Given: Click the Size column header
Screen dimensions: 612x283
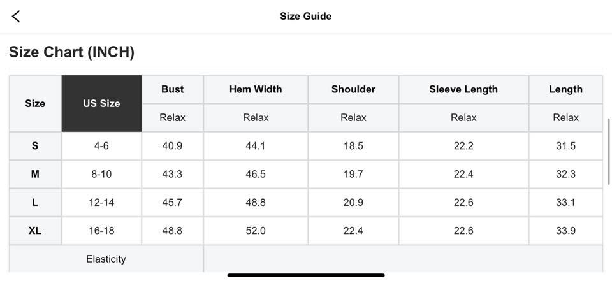Looking at the screenshot, I should 35,103.
